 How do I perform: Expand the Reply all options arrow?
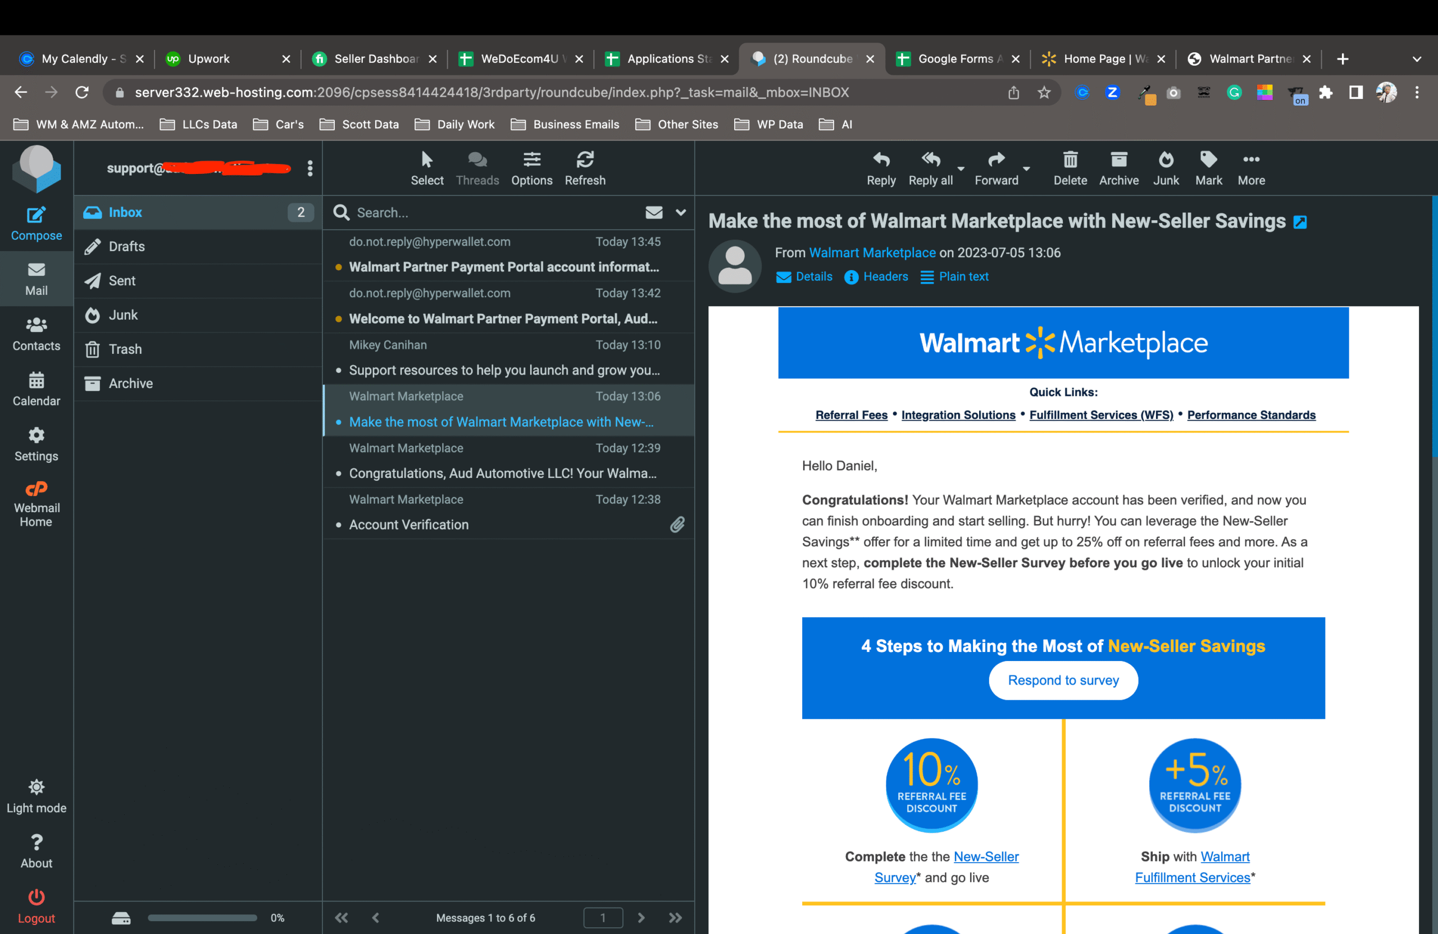(x=961, y=168)
